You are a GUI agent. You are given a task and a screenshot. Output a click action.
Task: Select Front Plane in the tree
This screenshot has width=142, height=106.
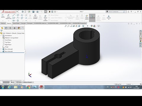click(x=8, y=40)
